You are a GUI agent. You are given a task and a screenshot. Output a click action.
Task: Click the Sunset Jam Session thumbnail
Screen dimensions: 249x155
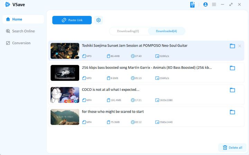tap(65, 51)
